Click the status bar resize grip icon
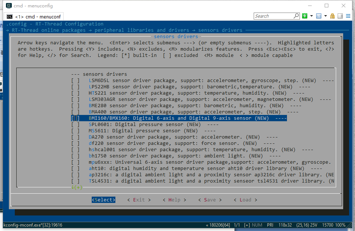This screenshot has width=355, height=231. [350, 226]
